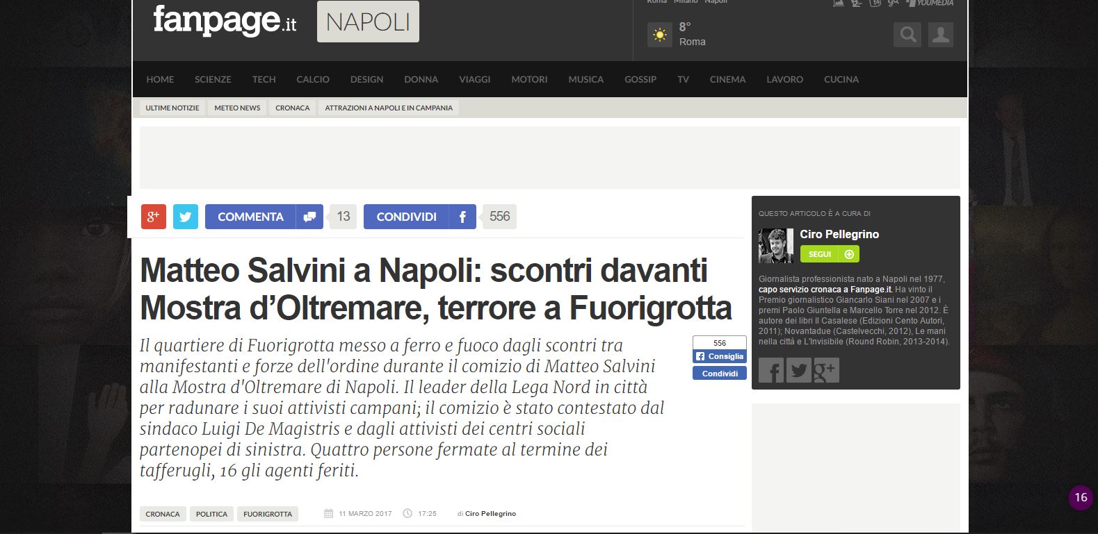The width and height of the screenshot is (1098, 534).
Task: Open author's Facebook profile in sidebar
Action: pyautogui.click(x=771, y=370)
